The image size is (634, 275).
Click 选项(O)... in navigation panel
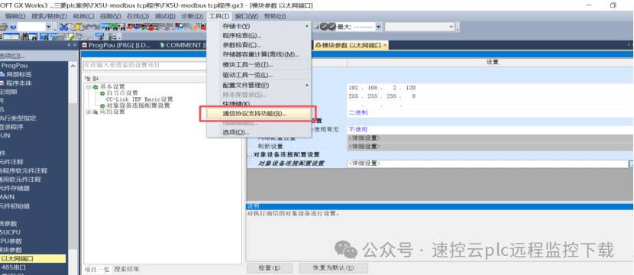pos(12,56)
